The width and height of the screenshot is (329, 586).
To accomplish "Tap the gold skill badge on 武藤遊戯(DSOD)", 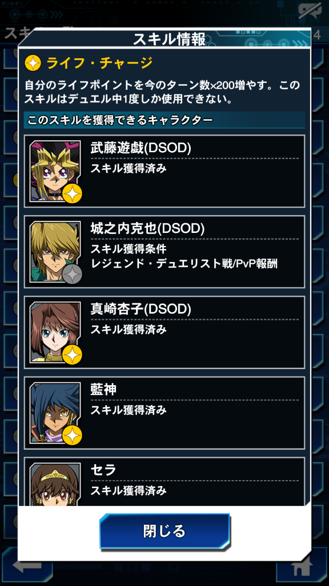I will coord(73,193).
